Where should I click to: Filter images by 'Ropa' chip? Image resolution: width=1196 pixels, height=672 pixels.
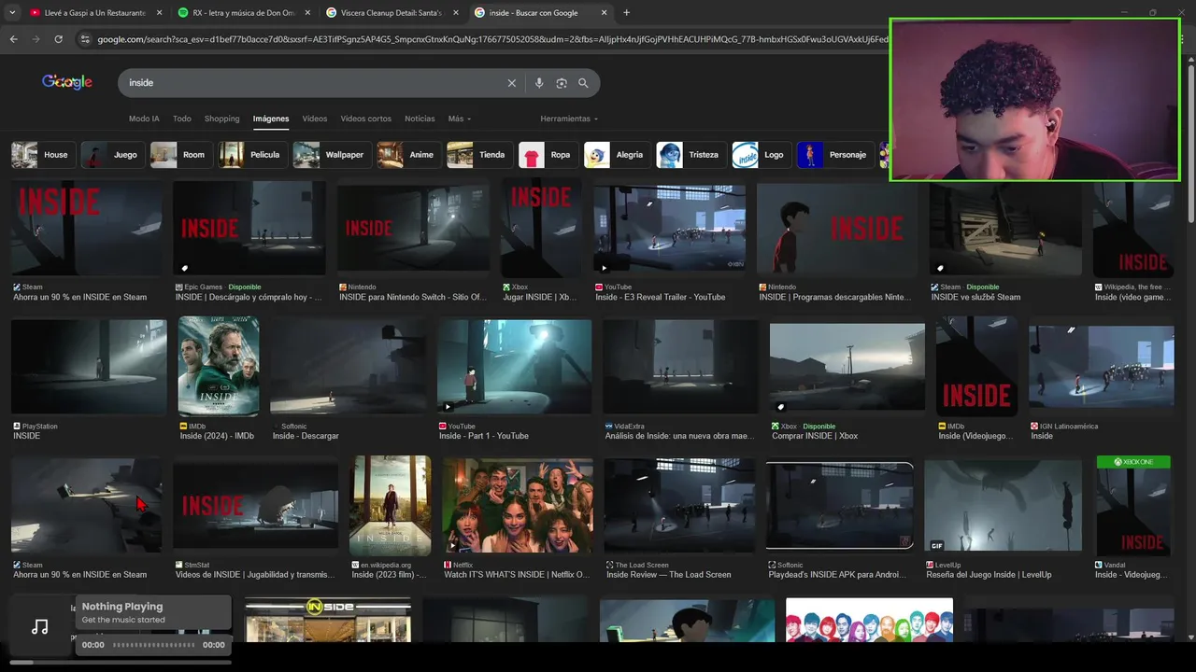click(x=548, y=155)
